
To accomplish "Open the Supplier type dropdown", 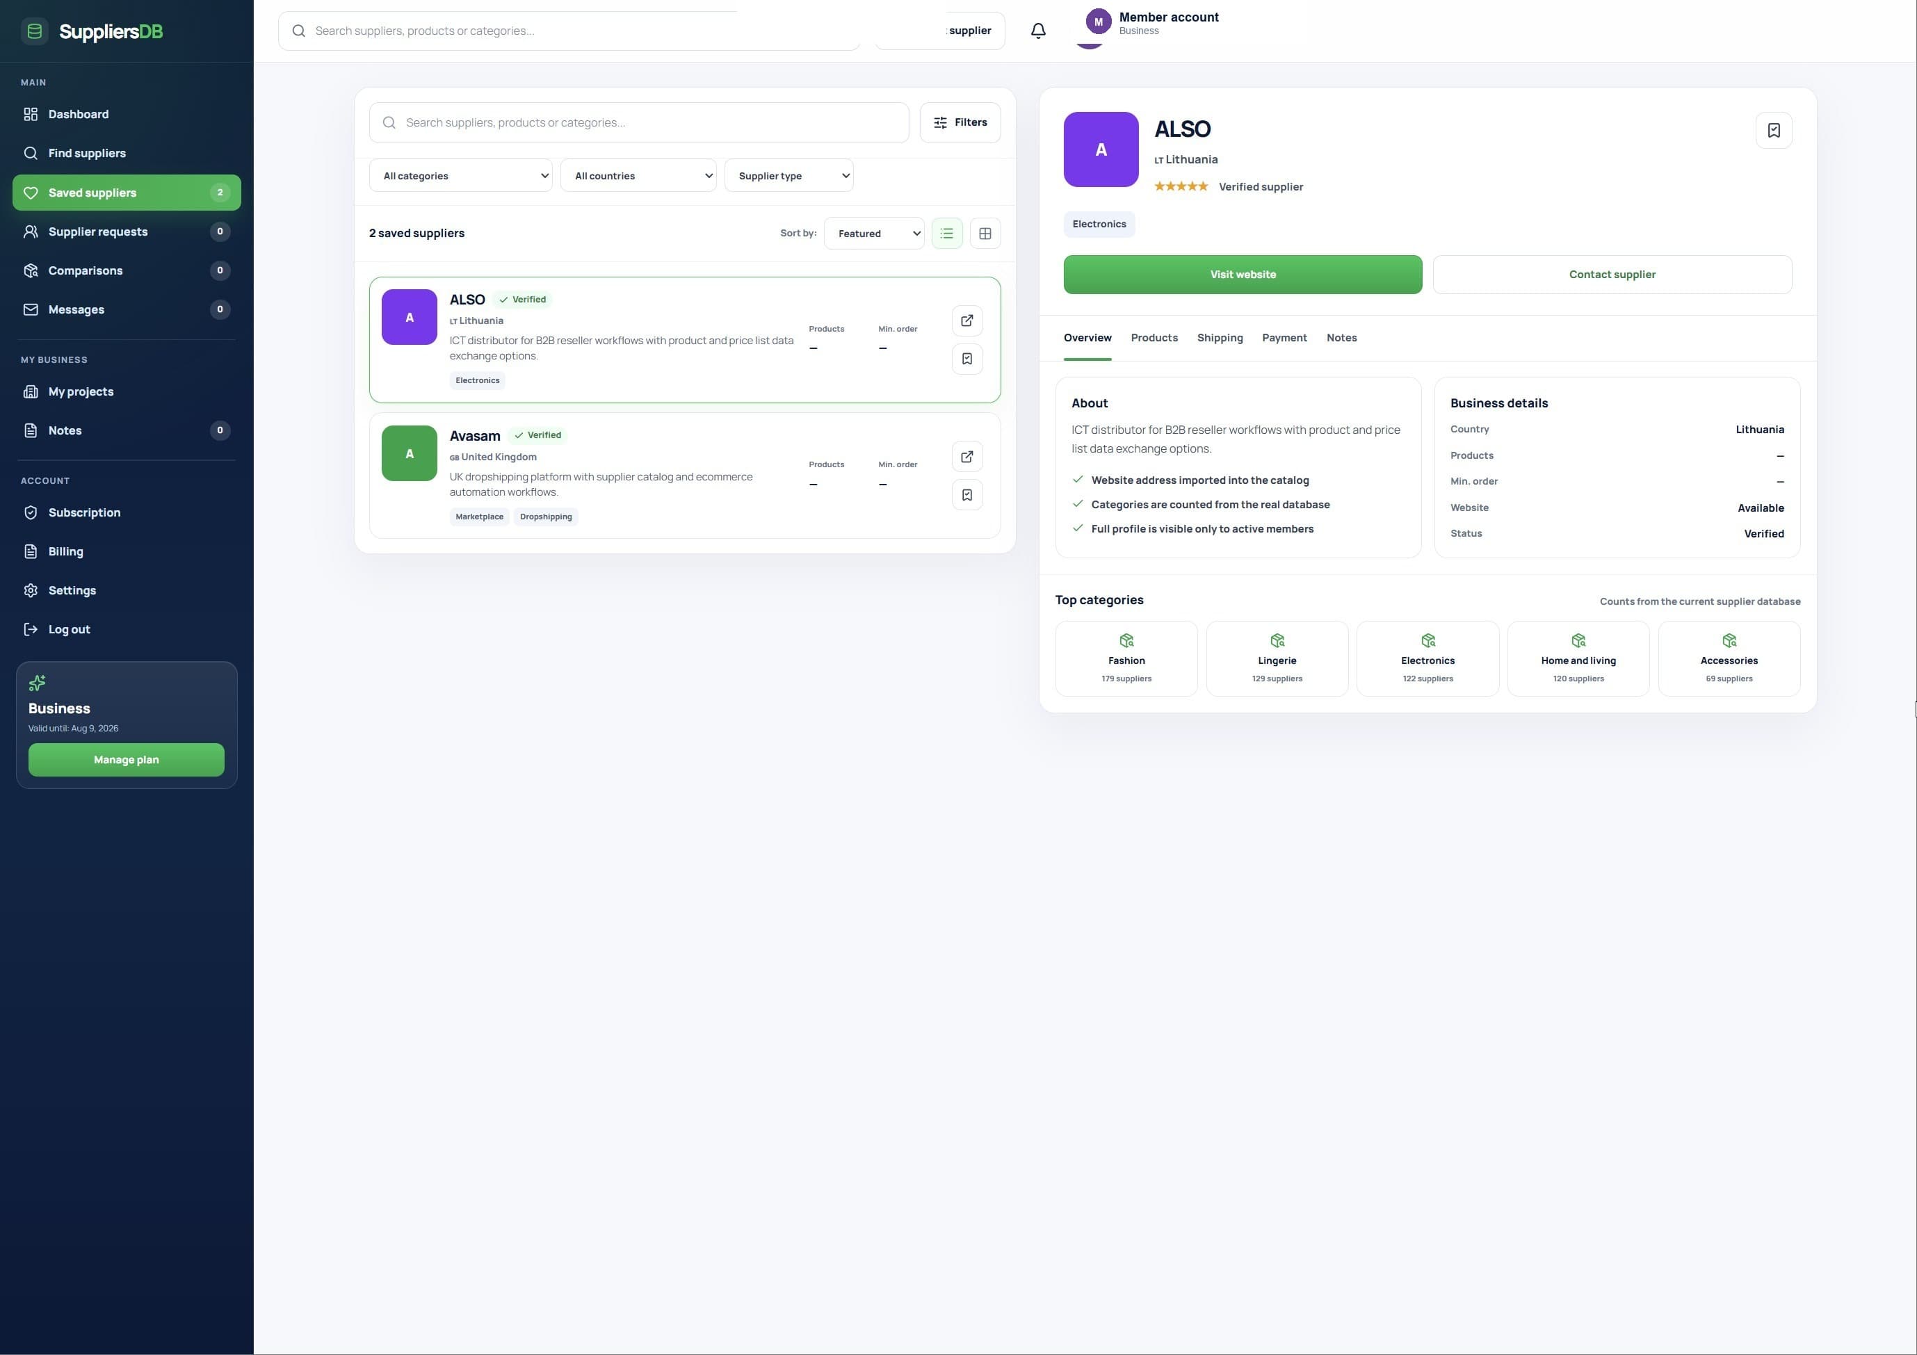I will coord(789,175).
